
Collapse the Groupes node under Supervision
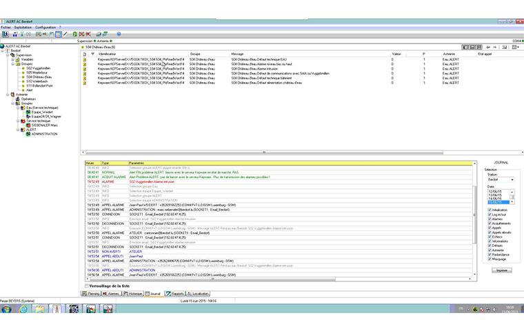pos(13,63)
